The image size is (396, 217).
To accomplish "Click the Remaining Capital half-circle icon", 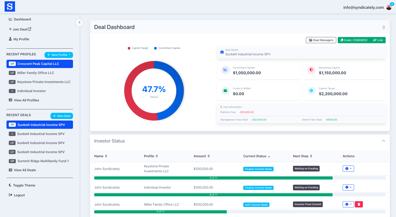I will (x=311, y=70).
